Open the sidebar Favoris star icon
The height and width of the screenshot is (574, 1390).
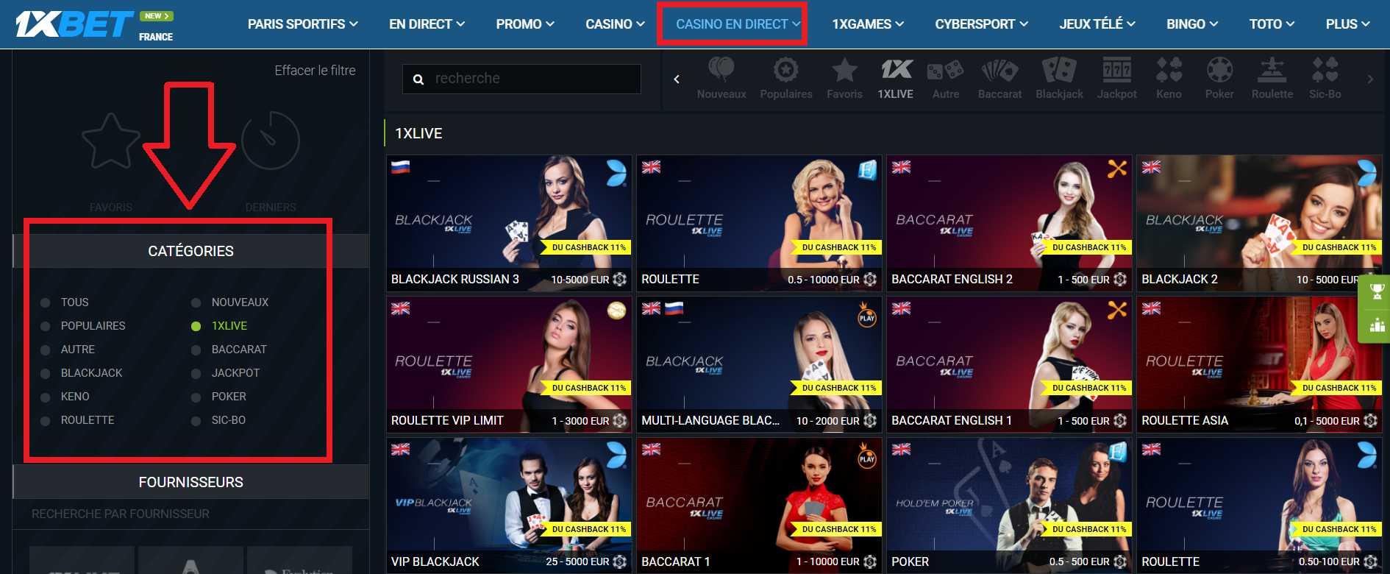tap(111, 141)
